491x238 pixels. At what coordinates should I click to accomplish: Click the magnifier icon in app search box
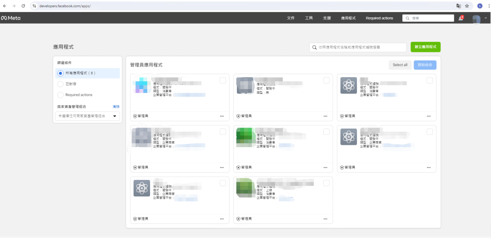point(315,48)
